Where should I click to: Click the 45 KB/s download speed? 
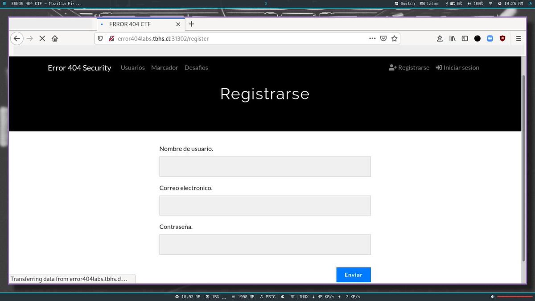(x=323, y=297)
